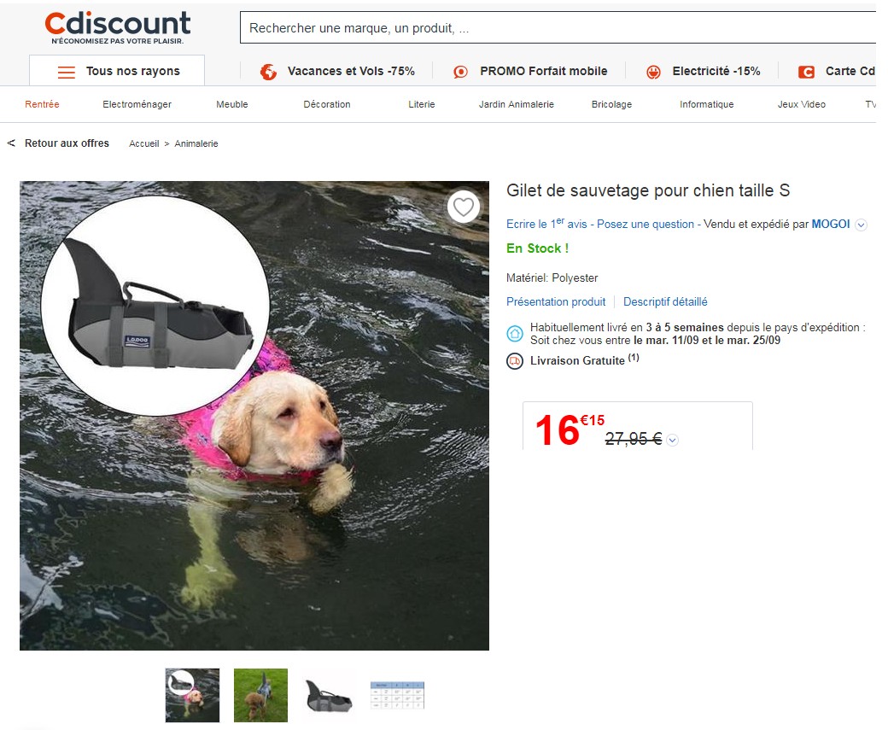Click the Electricité plug icon
Viewport: 888px width, 730px height.
[x=654, y=72]
